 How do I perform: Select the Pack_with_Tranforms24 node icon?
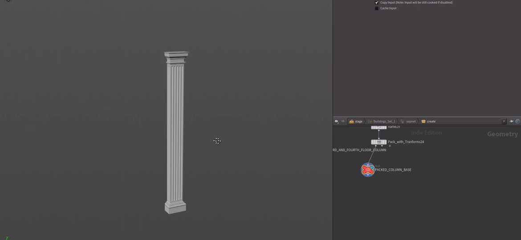tap(379, 142)
